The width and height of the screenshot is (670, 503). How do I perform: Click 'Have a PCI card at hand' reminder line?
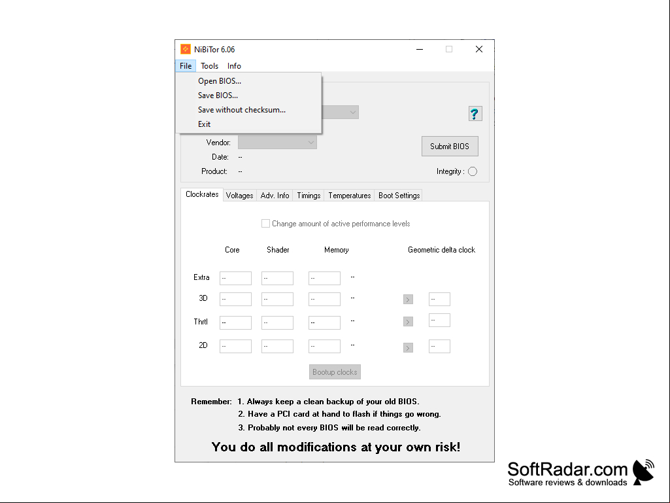[x=339, y=414]
